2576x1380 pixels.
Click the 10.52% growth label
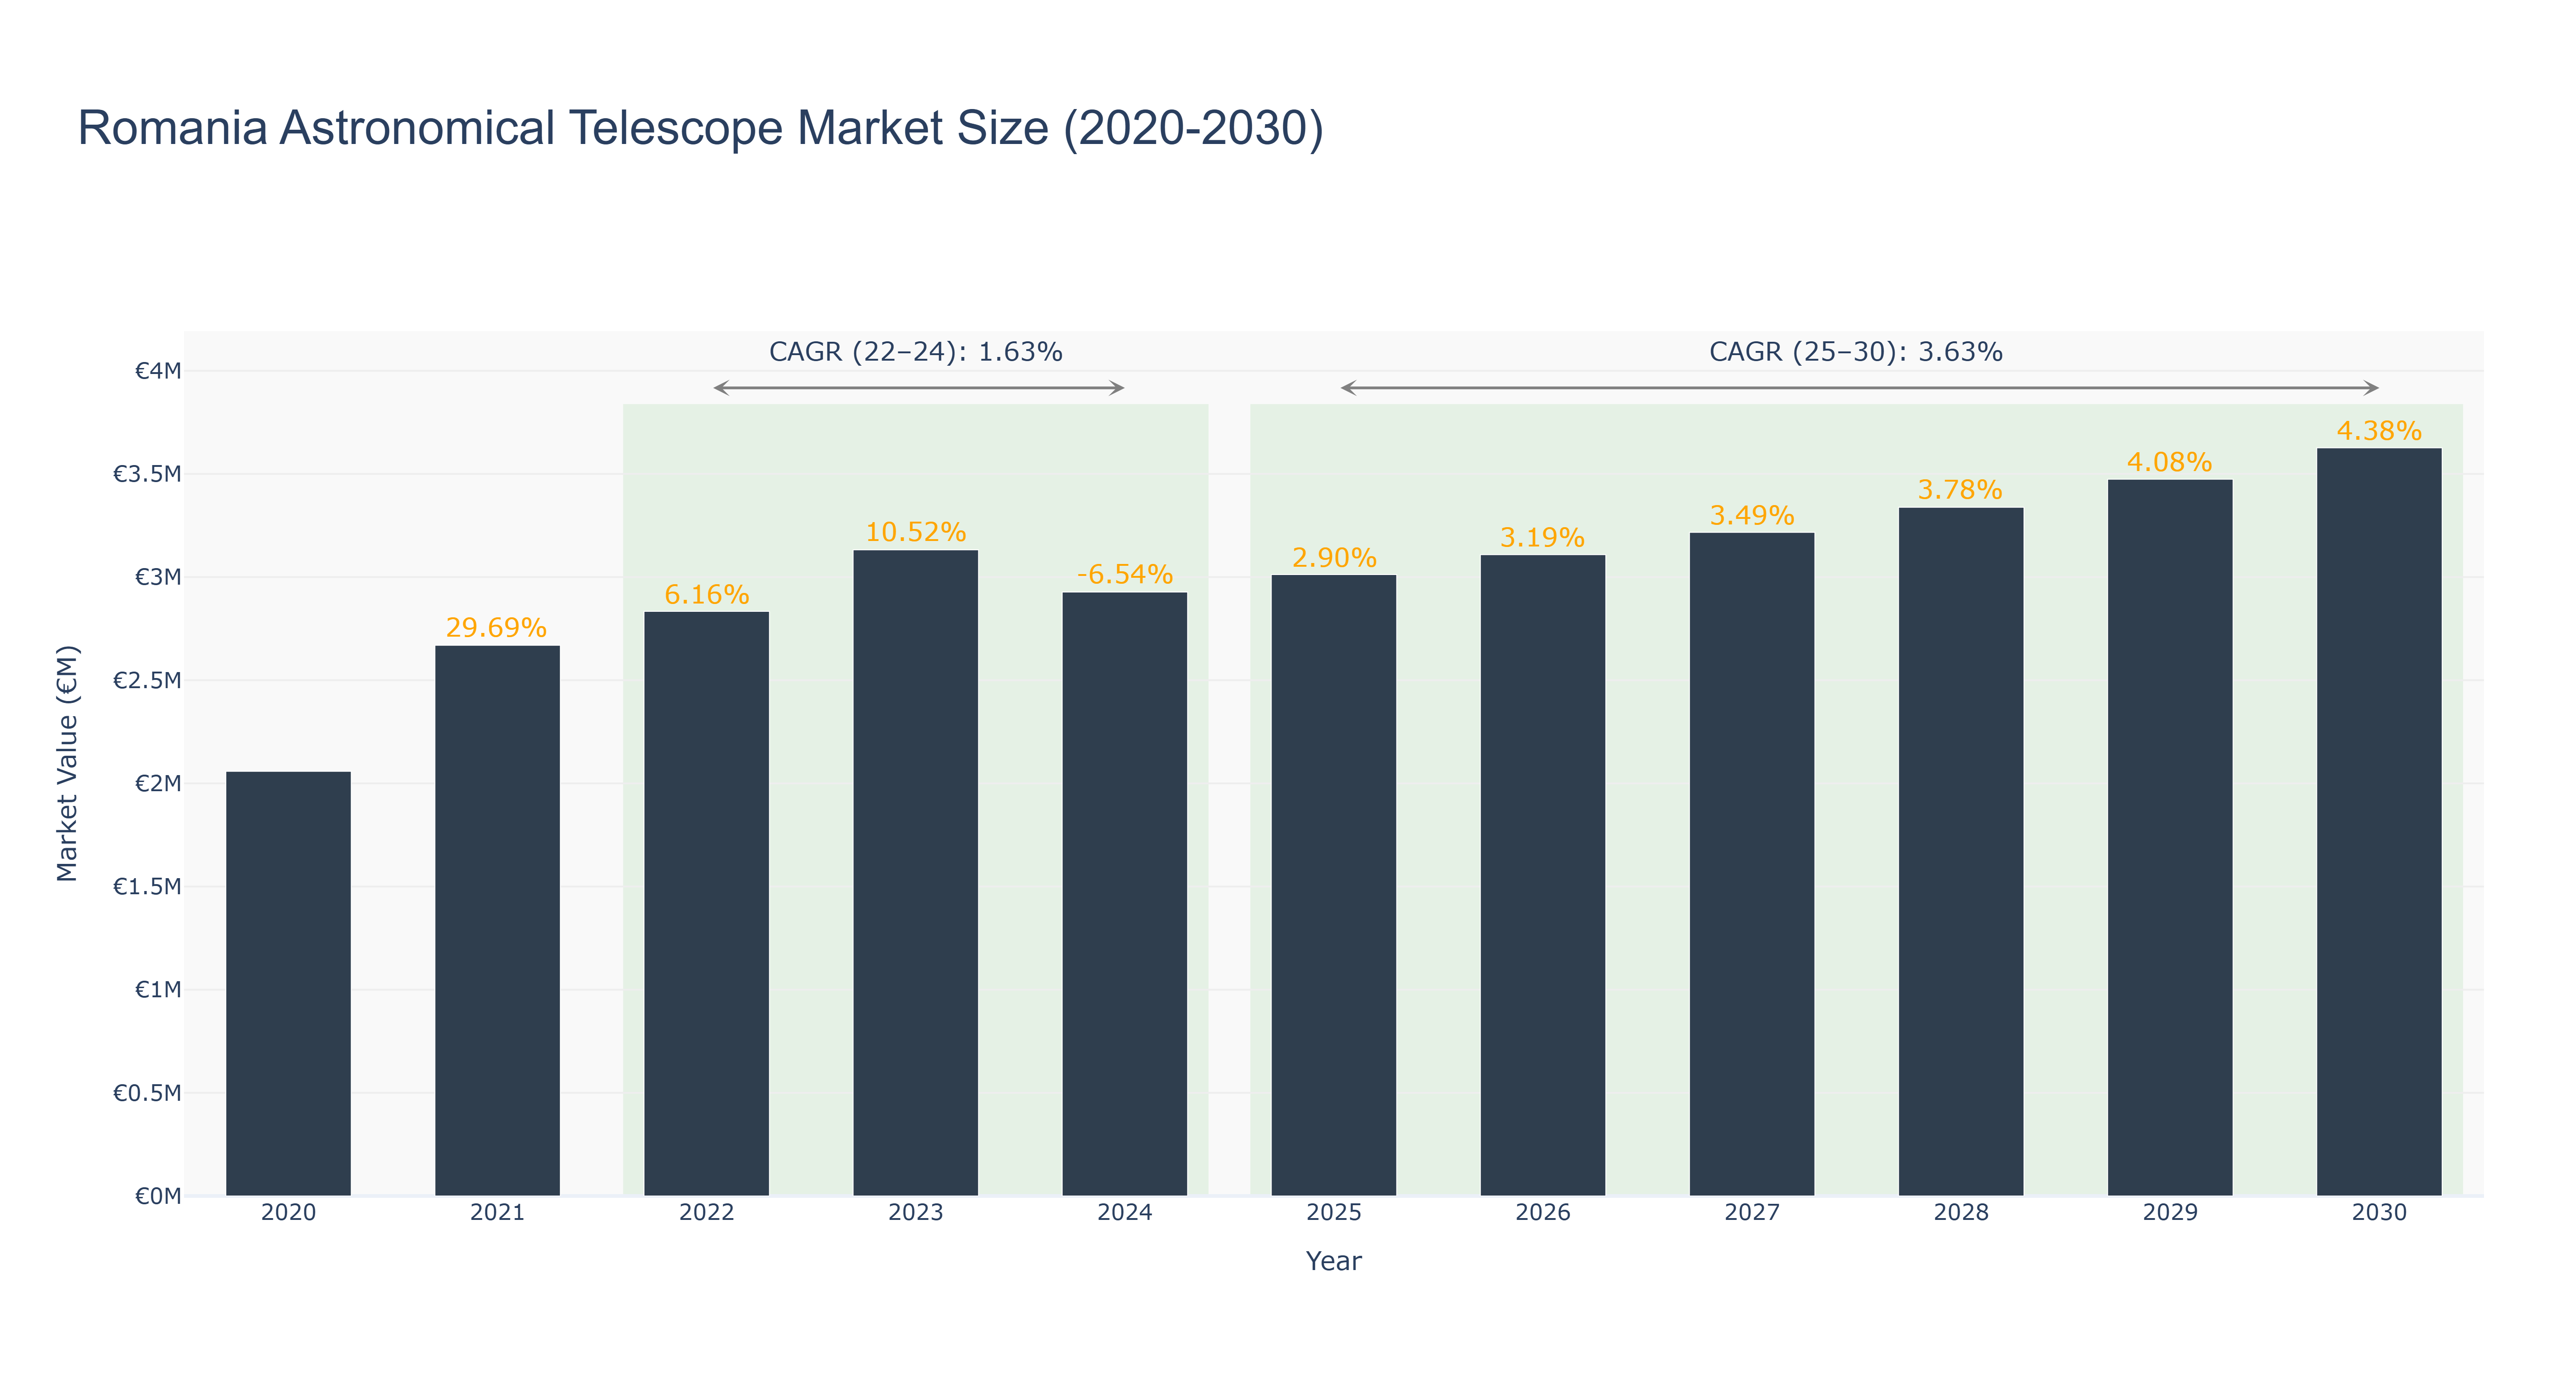click(x=915, y=532)
